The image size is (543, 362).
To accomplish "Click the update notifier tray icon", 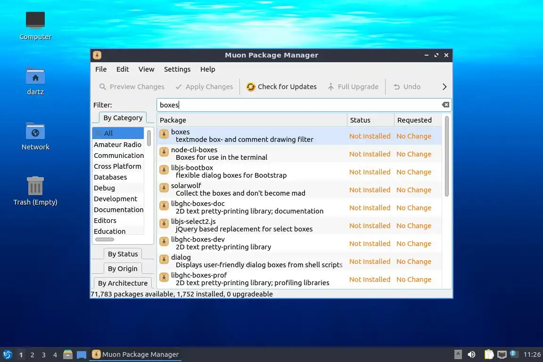I will click(x=514, y=354).
